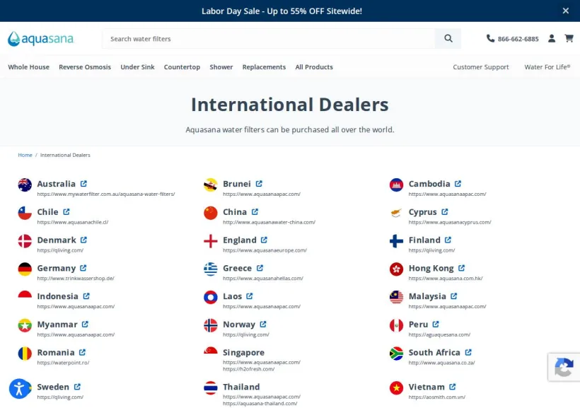Click the external link icon next to Sweden
The image size is (580, 408).
pos(77,387)
